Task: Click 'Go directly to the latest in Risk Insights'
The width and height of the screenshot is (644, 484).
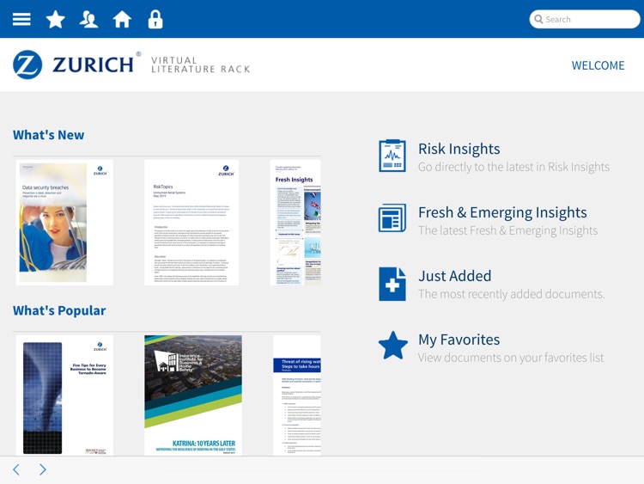Action: click(x=513, y=167)
